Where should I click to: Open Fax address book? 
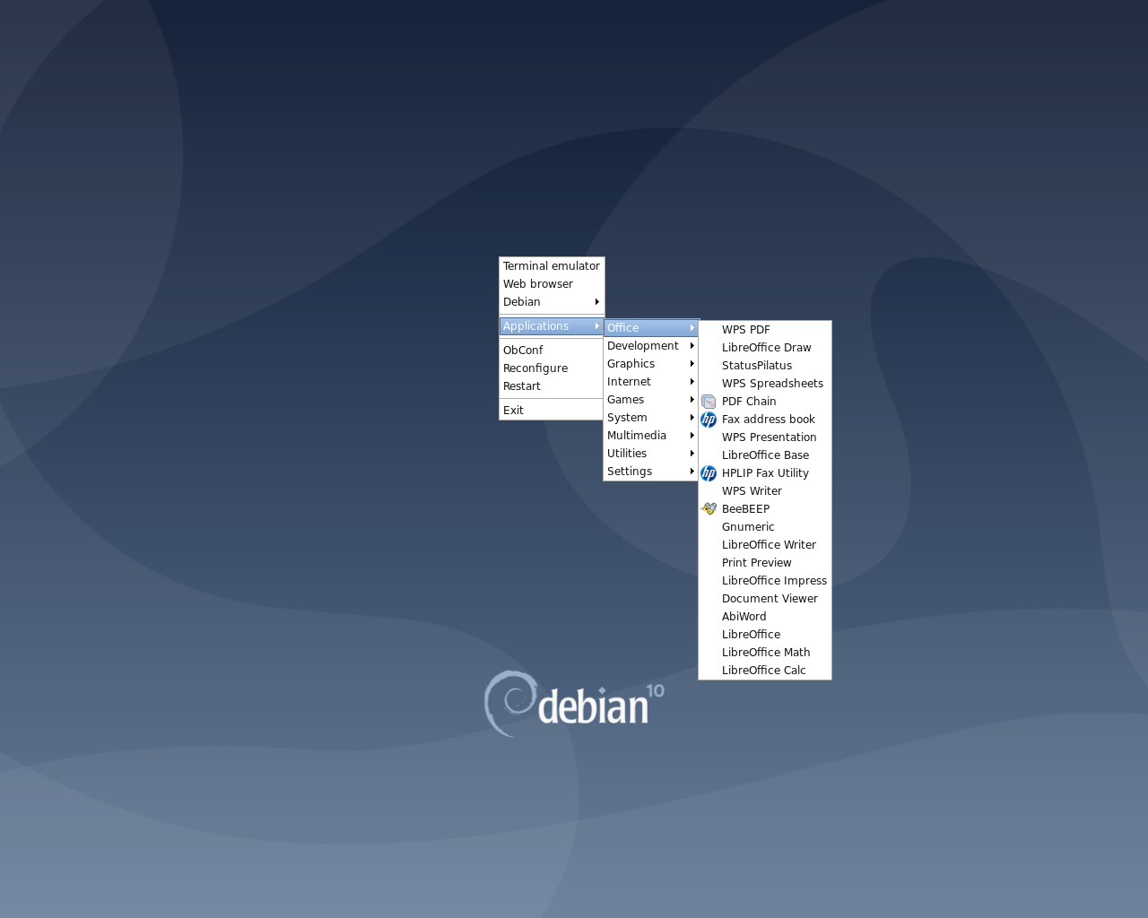coord(765,420)
